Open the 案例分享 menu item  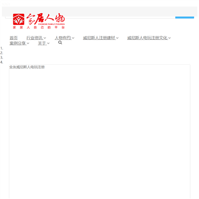coord(18,44)
